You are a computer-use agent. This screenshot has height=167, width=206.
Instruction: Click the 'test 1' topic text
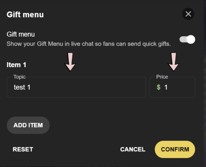click(22, 87)
